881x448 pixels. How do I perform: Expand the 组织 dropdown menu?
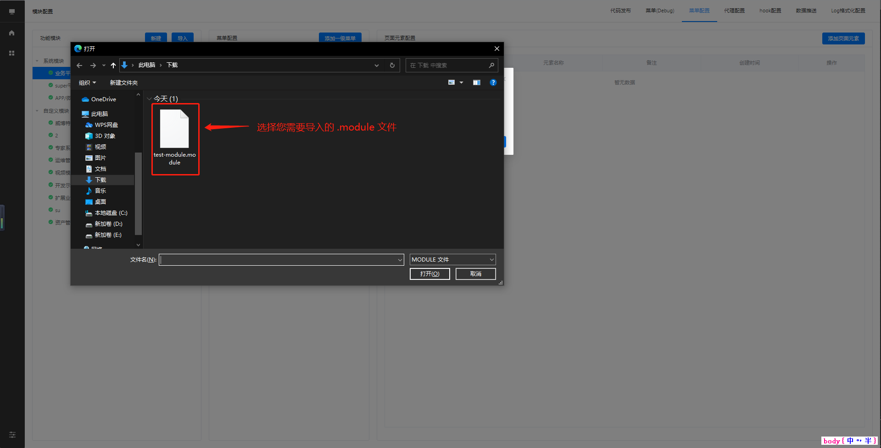87,83
